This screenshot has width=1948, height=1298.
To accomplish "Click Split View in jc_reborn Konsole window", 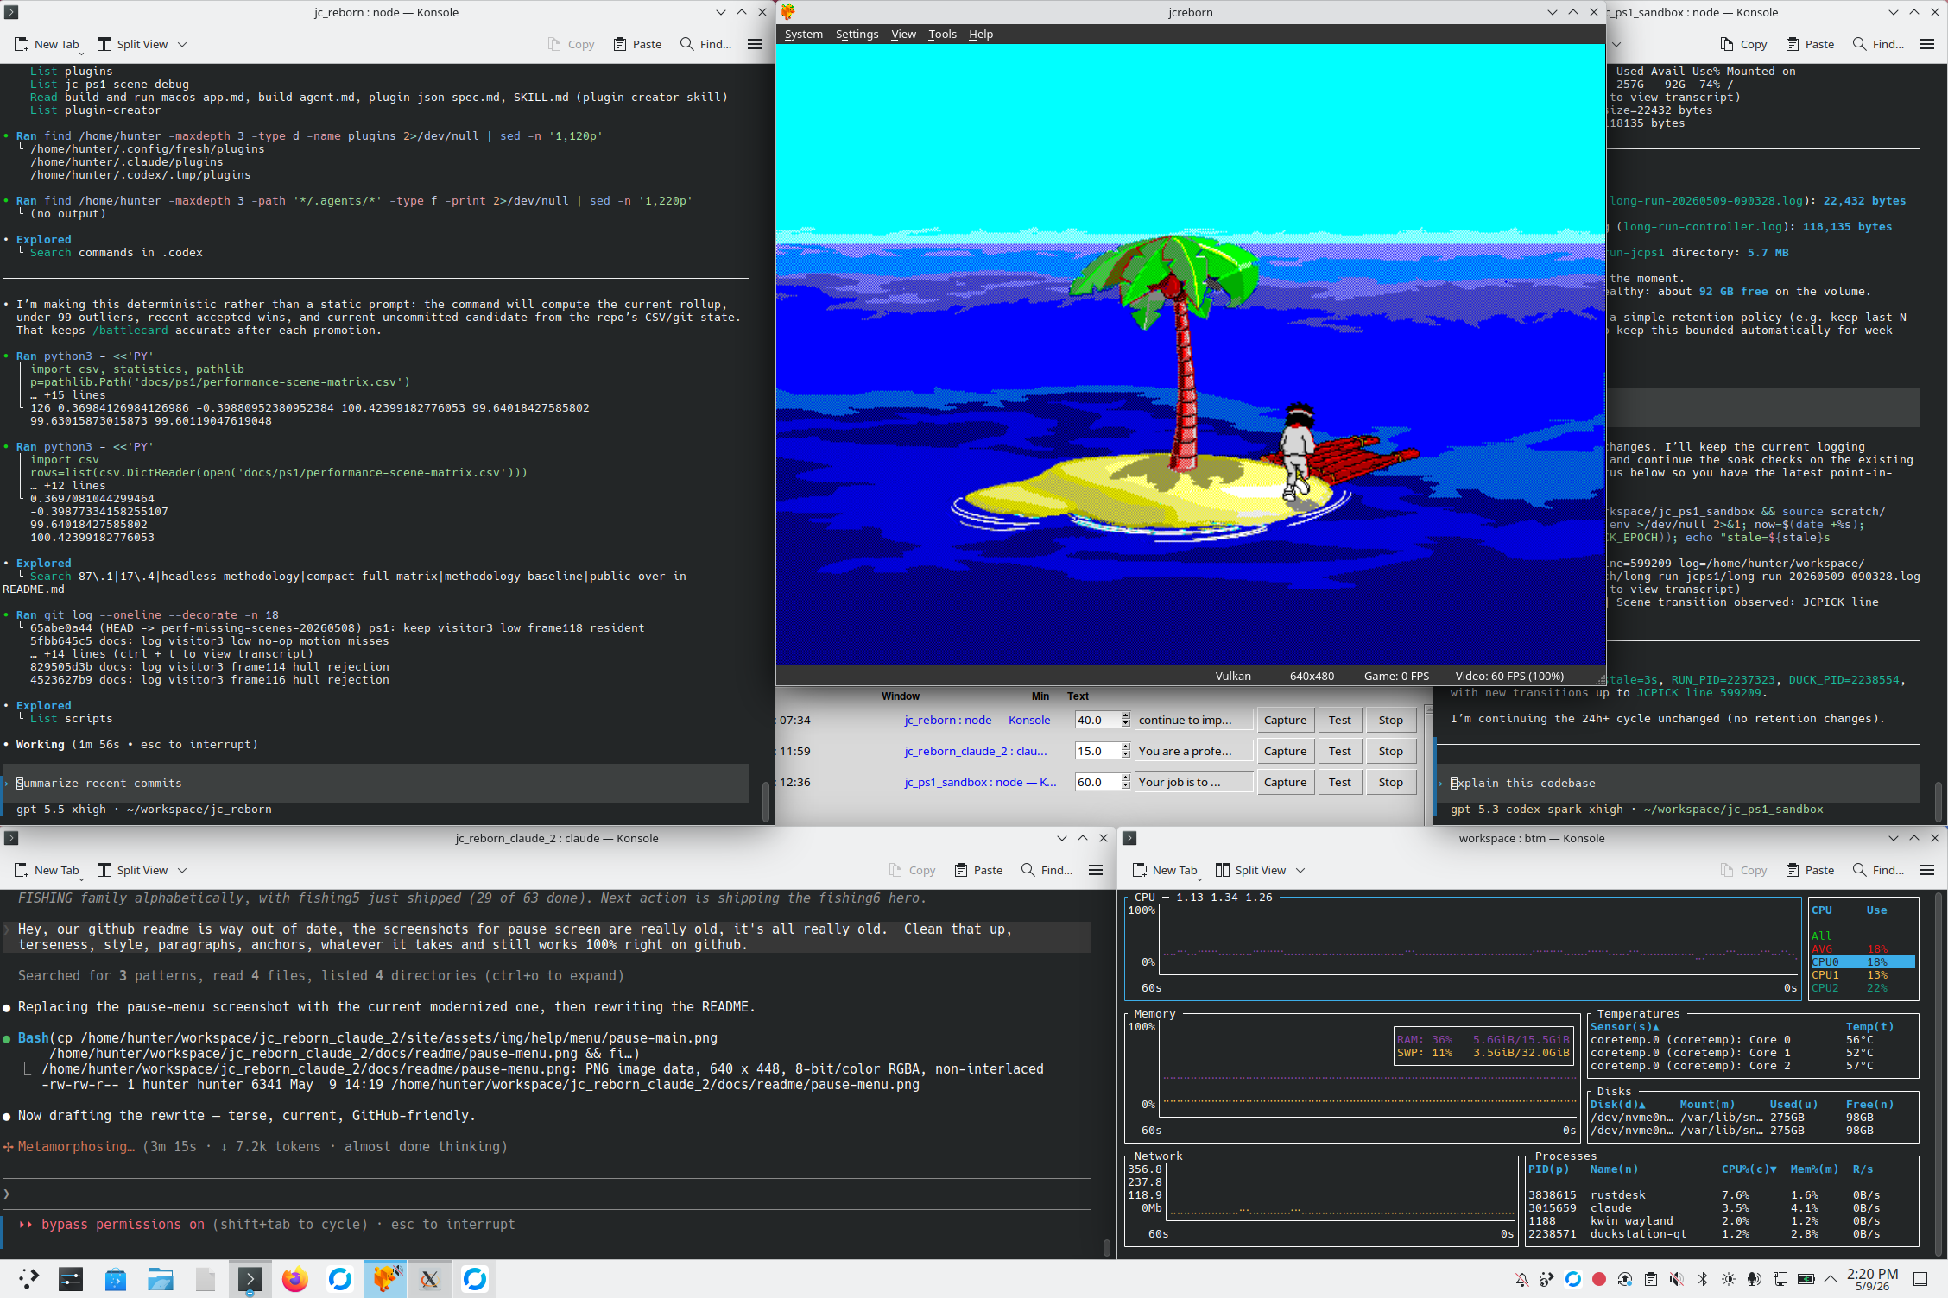I will coord(133,44).
